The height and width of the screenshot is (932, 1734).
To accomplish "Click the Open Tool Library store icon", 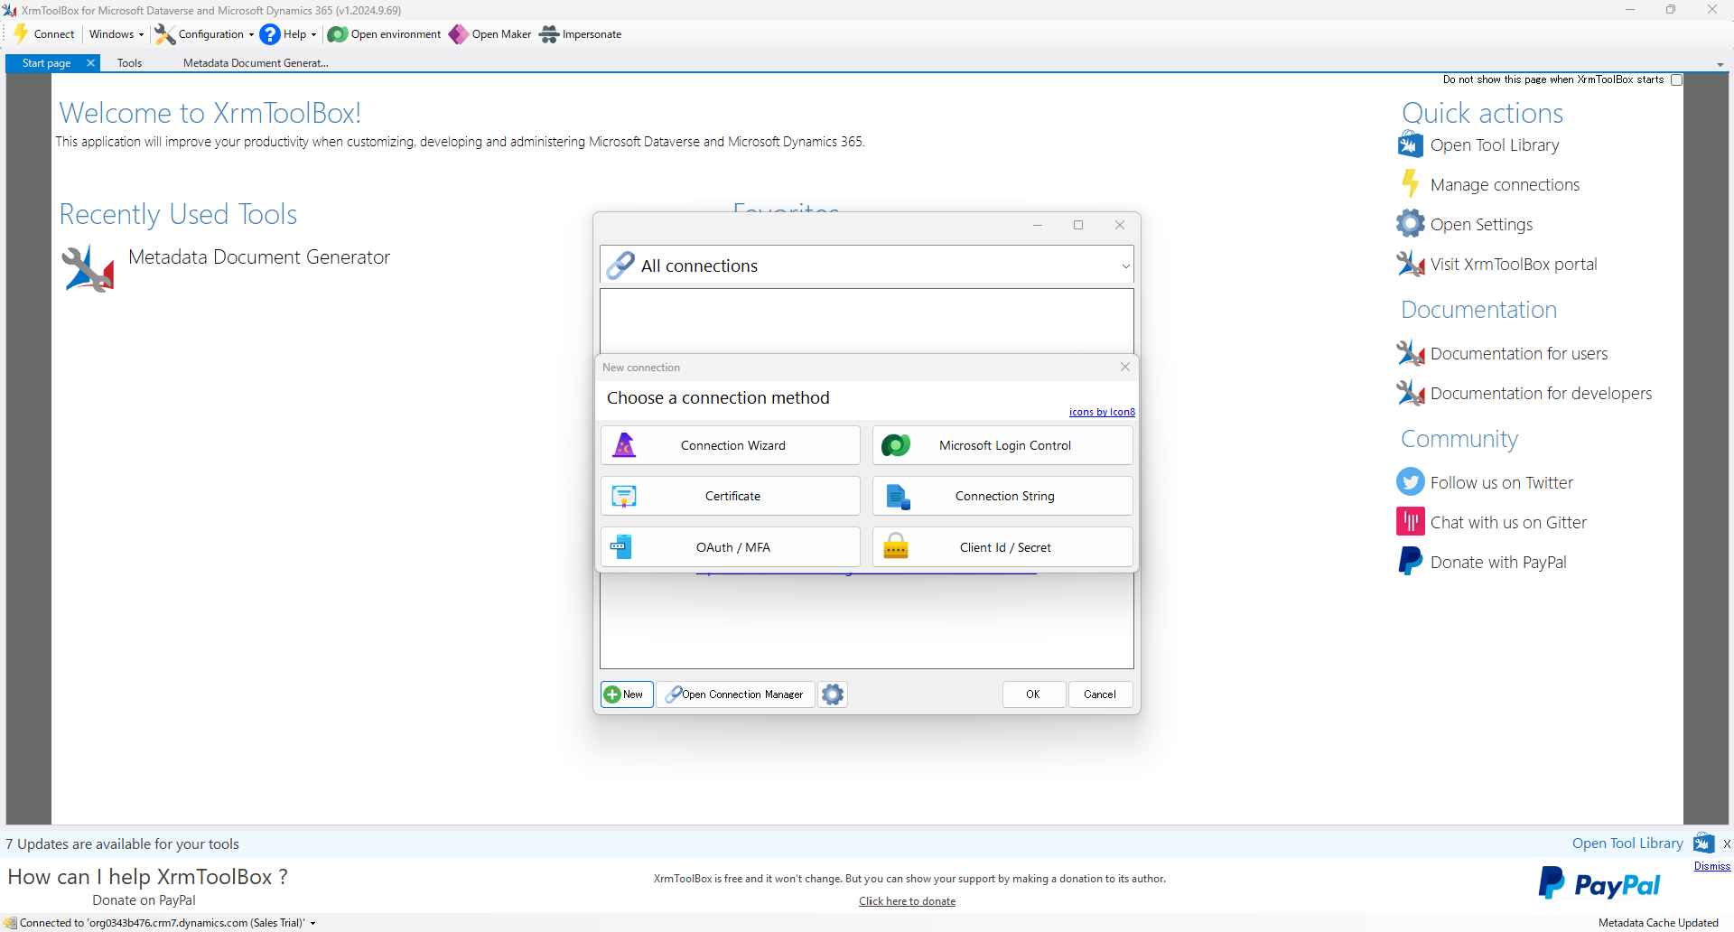I will [1411, 144].
